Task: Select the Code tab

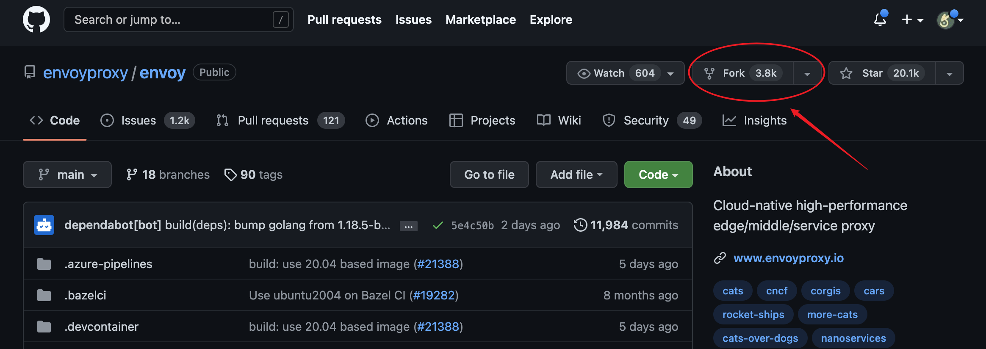Action: pyautogui.click(x=55, y=120)
